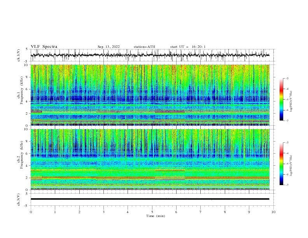Click time axis tick label "3"
308x238 pixels.
(x=103, y=212)
